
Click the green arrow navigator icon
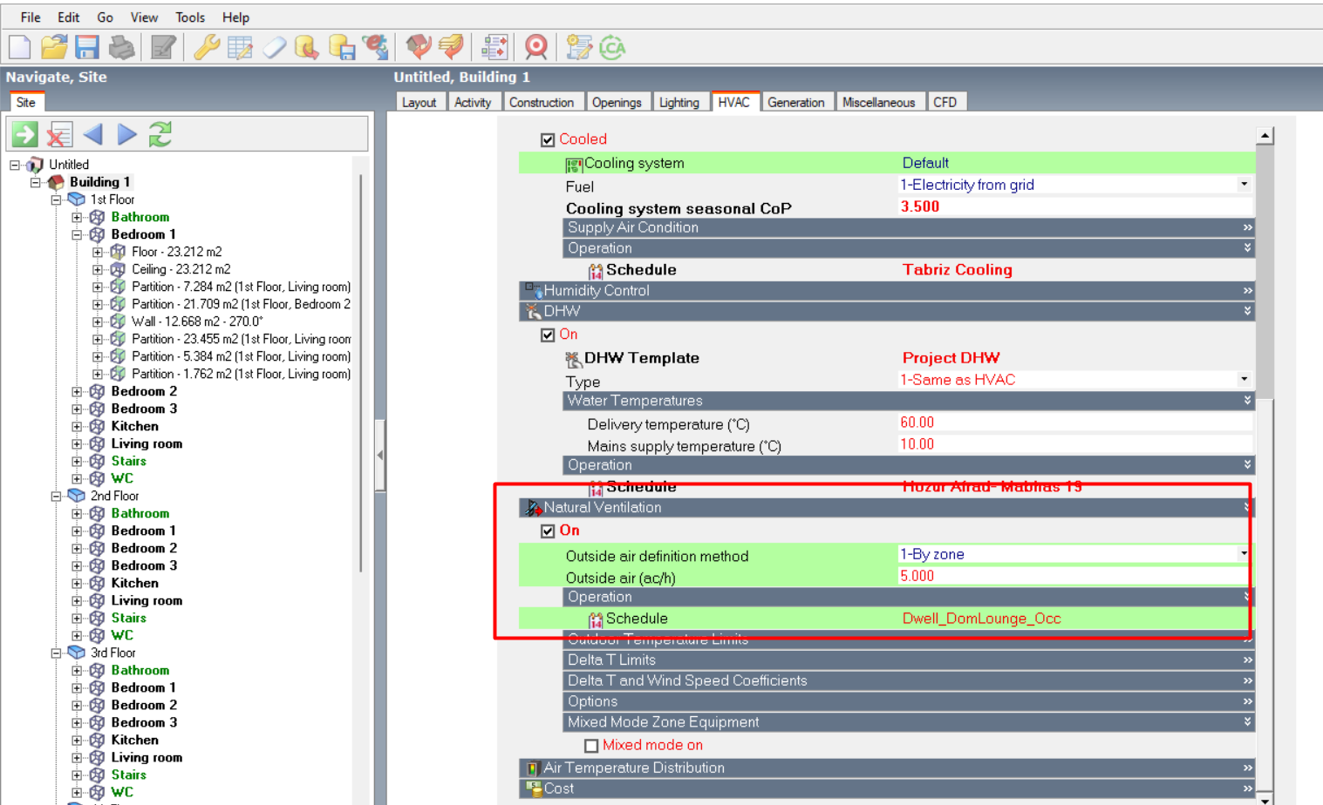click(x=24, y=134)
